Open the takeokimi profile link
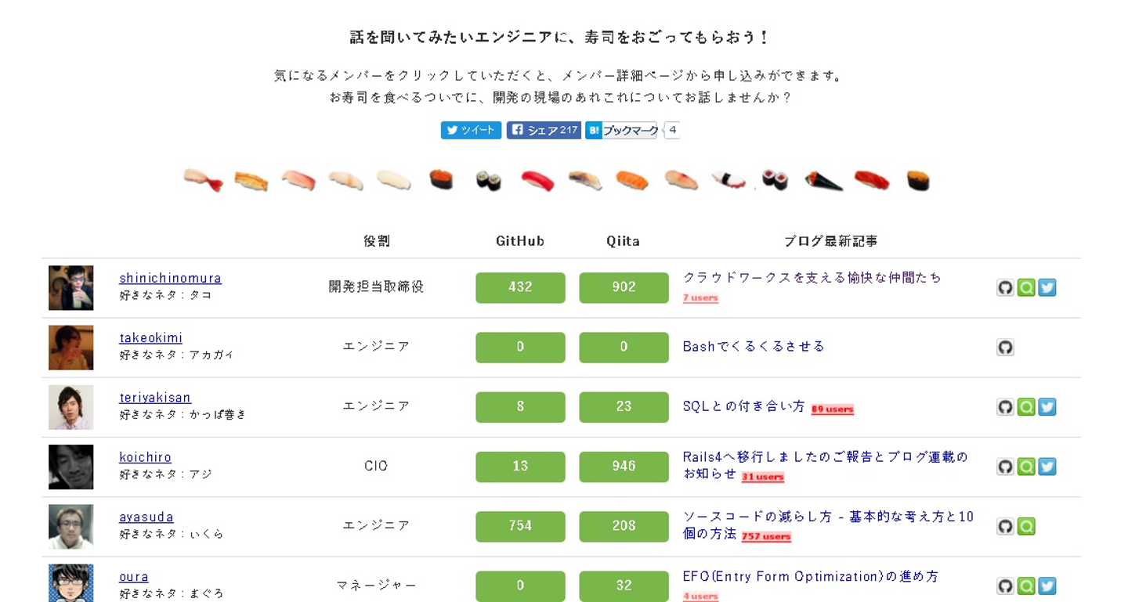 pyautogui.click(x=150, y=337)
